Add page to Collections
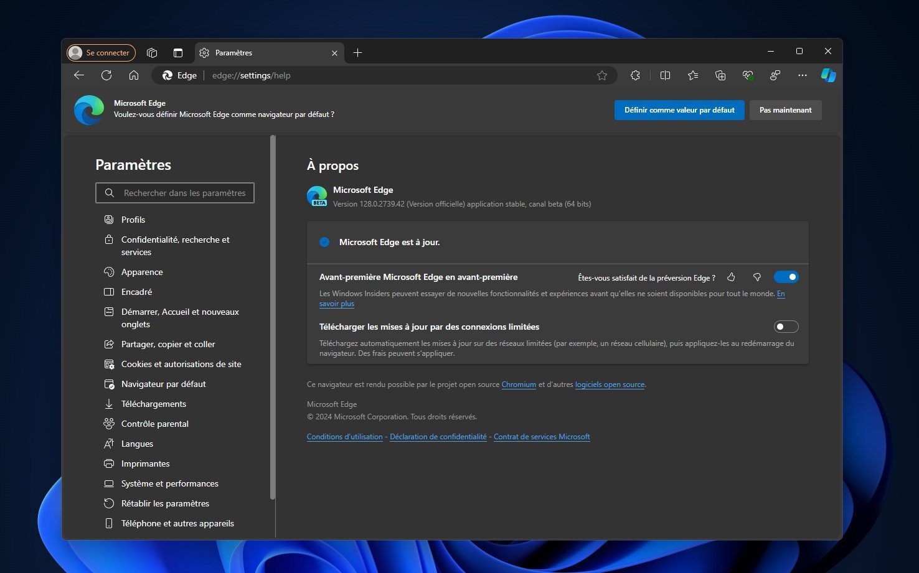The height and width of the screenshot is (573, 919). click(x=720, y=75)
